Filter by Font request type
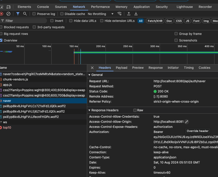218x177 pixels. coord(196,21)
